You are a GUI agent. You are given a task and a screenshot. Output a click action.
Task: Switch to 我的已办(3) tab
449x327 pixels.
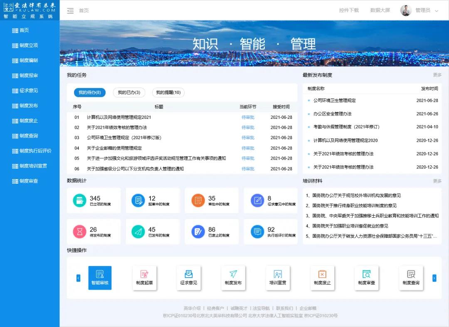pyautogui.click(x=129, y=93)
